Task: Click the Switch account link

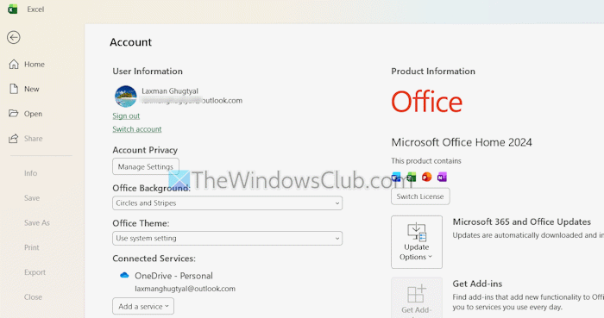Action: [136, 128]
